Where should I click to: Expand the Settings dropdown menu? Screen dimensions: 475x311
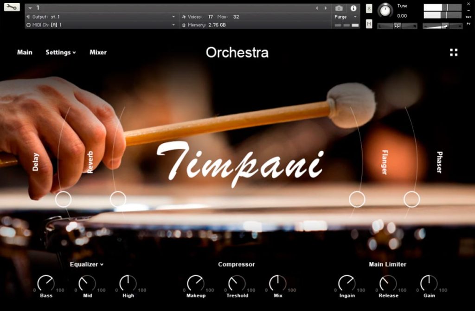(61, 52)
